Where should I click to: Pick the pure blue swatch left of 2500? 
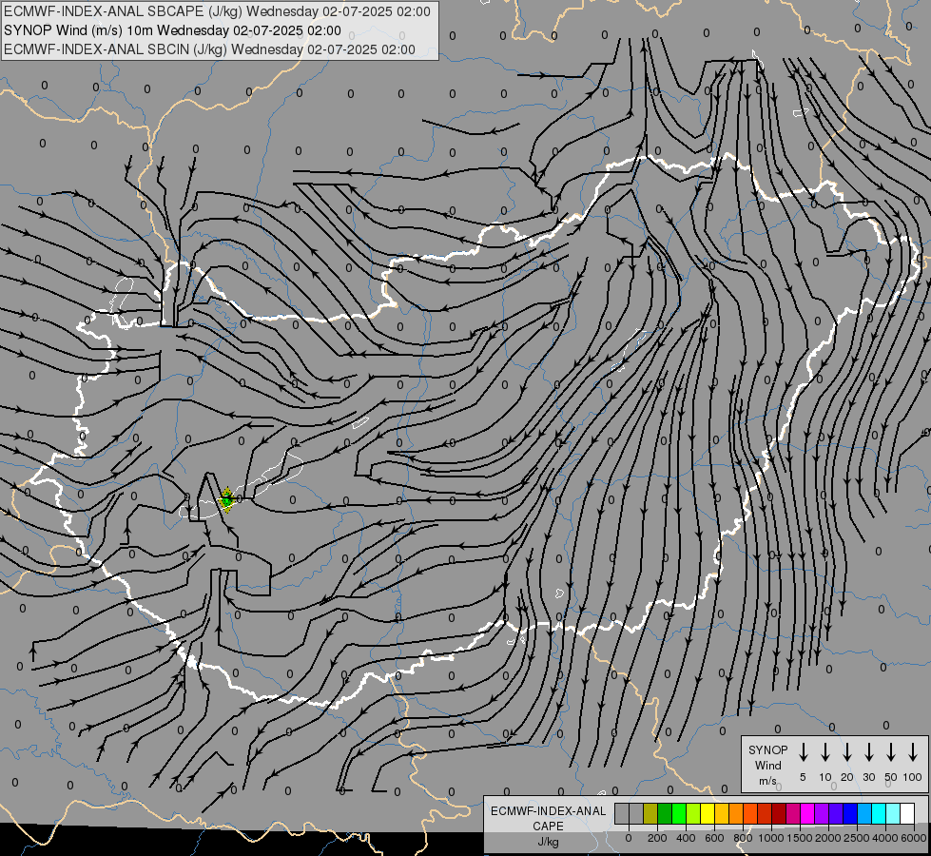(851, 813)
